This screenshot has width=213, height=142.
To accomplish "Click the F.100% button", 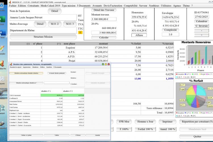I will 124,129.
